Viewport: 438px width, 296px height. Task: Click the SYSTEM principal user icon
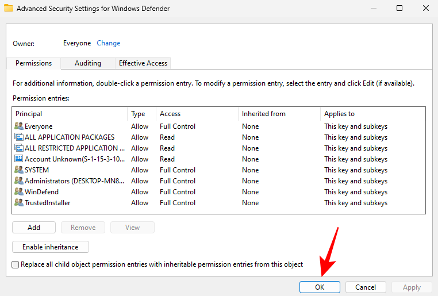(18, 170)
